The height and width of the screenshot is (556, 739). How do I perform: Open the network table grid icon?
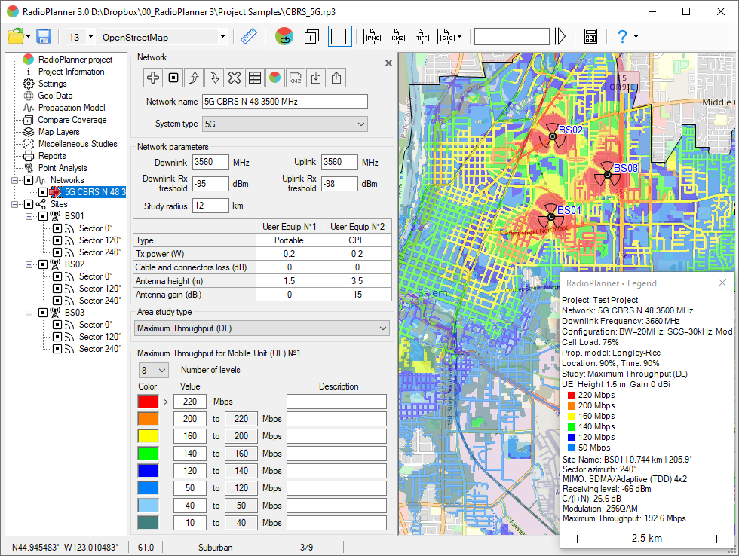click(255, 77)
